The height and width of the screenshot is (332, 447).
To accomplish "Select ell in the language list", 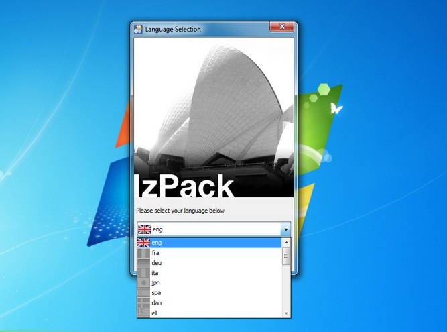I will tap(210, 313).
